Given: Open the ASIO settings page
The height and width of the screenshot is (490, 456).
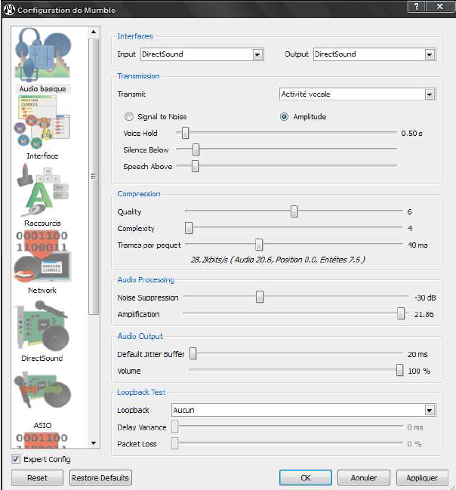Looking at the screenshot, I should [x=43, y=399].
